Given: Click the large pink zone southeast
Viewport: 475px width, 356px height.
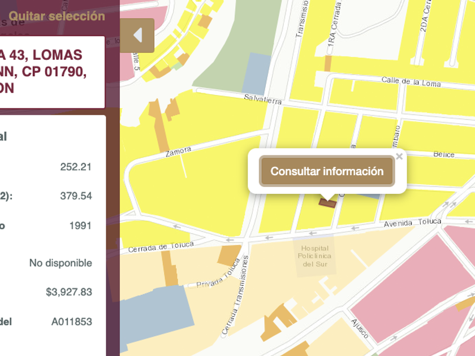Looking at the screenshot, I should click(x=412, y=288).
